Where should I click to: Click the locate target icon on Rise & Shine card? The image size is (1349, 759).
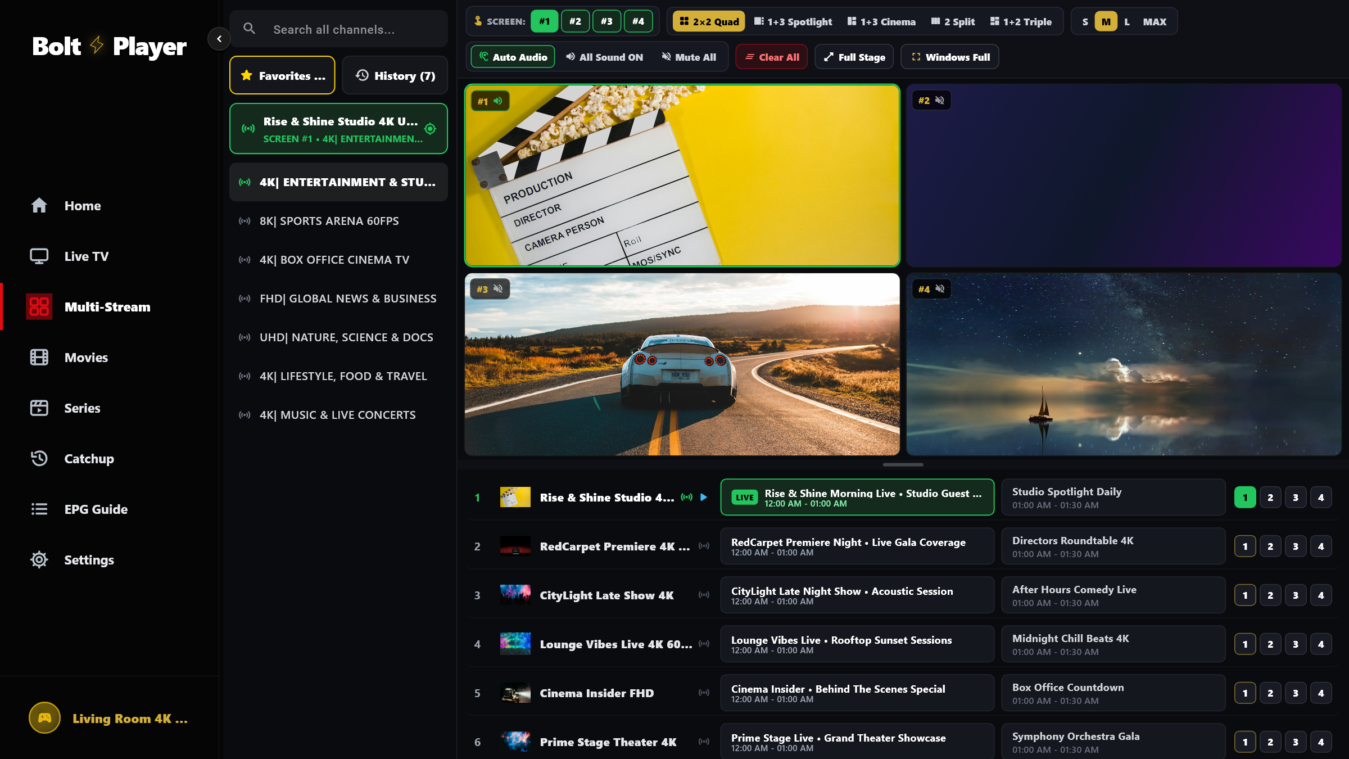(430, 129)
